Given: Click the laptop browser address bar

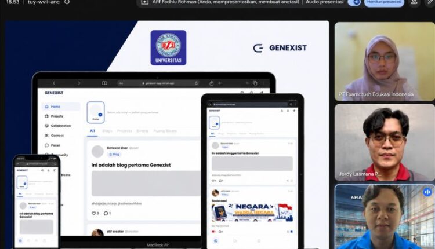Looking at the screenshot, I should point(158,83).
